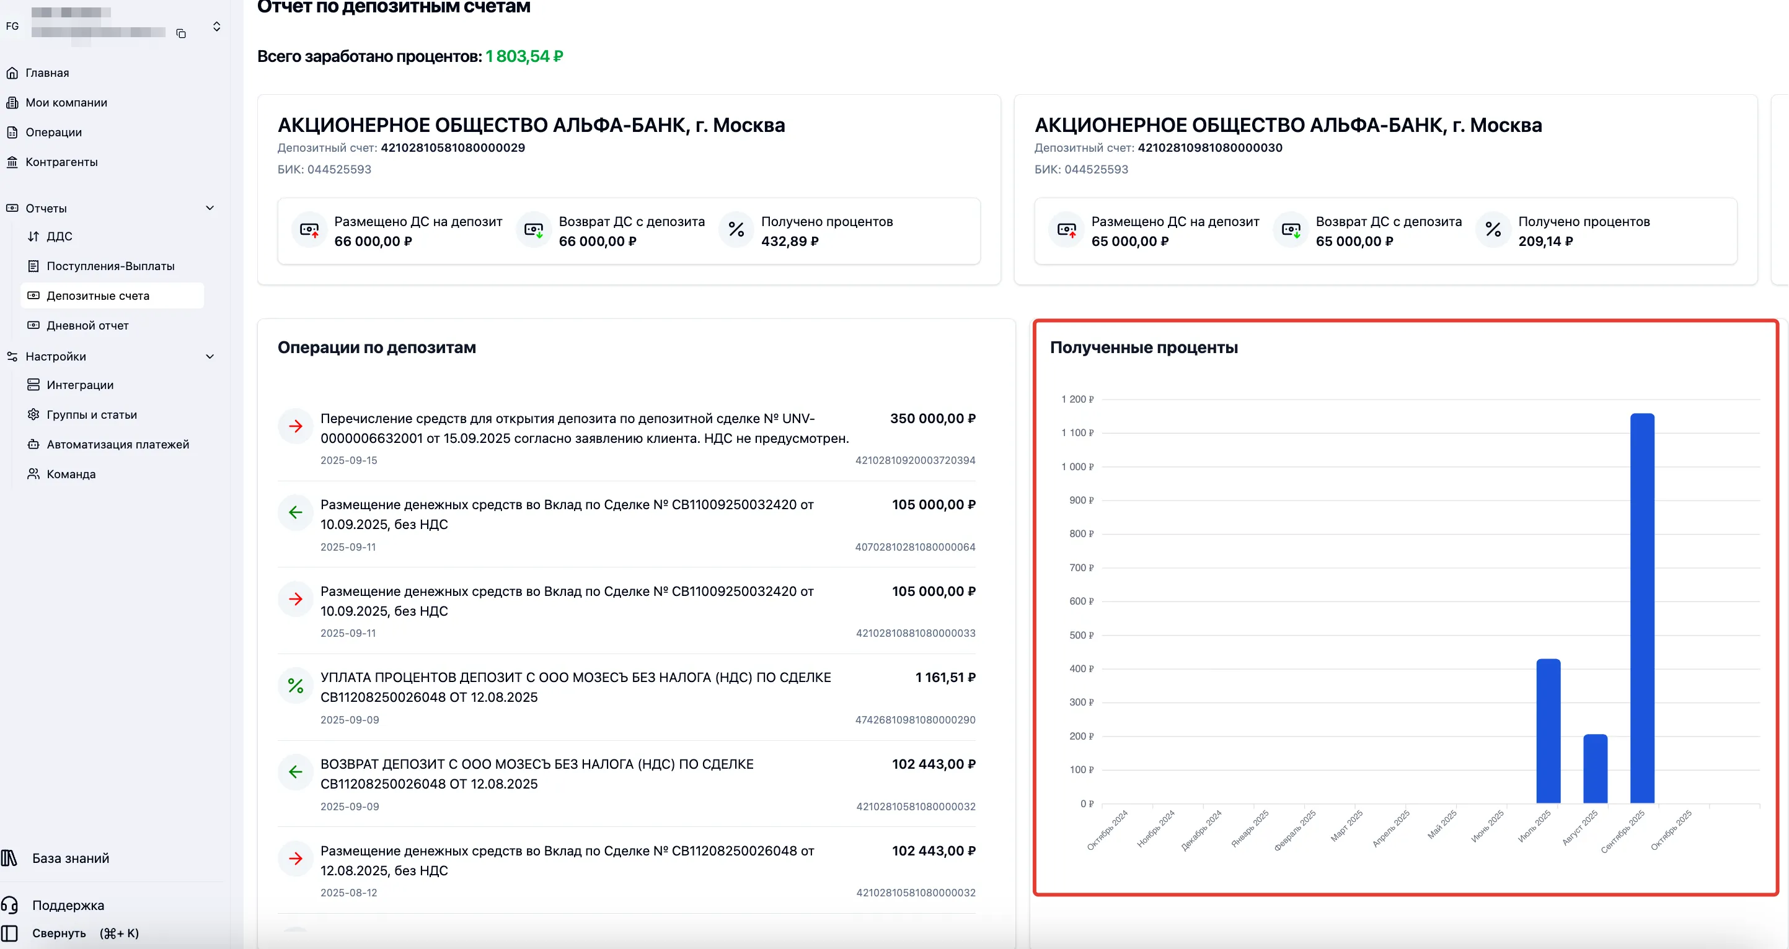The width and height of the screenshot is (1789, 949).
Task: Click the Сентябрь 2025 chart bar
Action: (x=1643, y=608)
